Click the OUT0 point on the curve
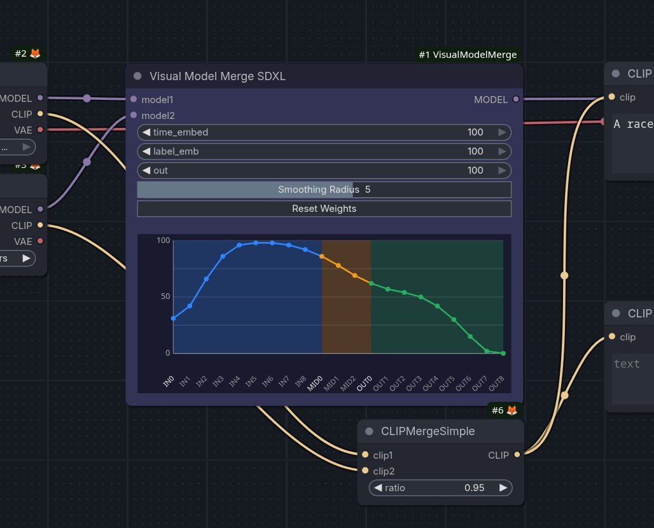This screenshot has height=528, width=654. pyautogui.click(x=371, y=284)
